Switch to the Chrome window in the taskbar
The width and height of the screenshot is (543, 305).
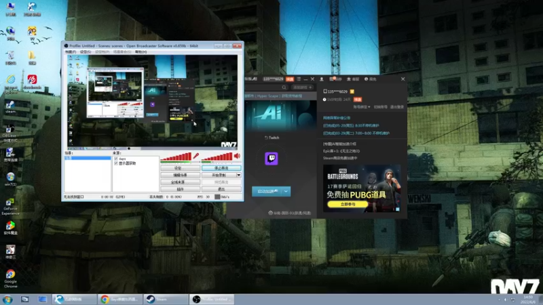point(120,300)
